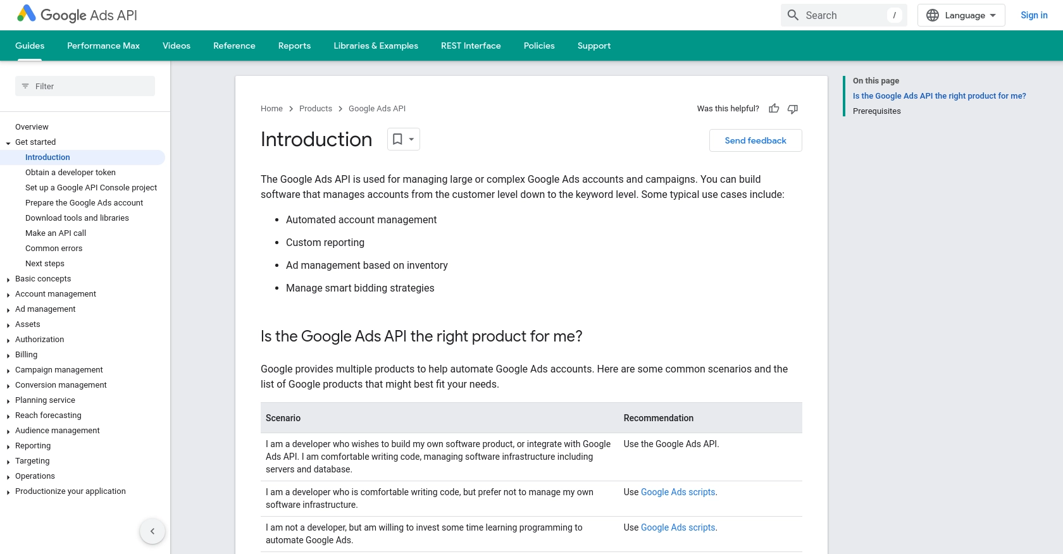Open Common errors page
Screen dimensions: 1063x554
click(x=54, y=249)
